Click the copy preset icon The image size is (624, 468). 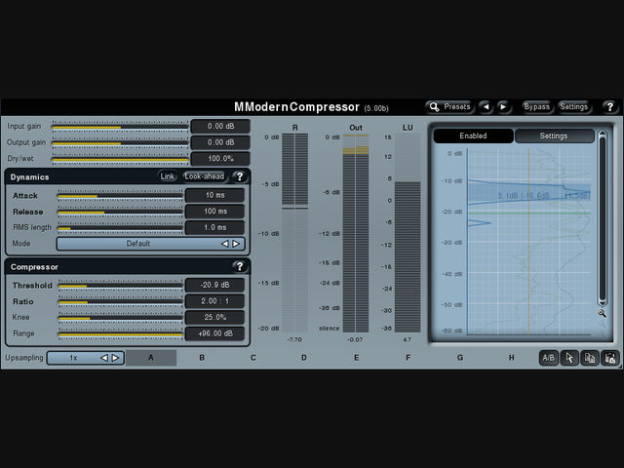pyautogui.click(x=589, y=358)
